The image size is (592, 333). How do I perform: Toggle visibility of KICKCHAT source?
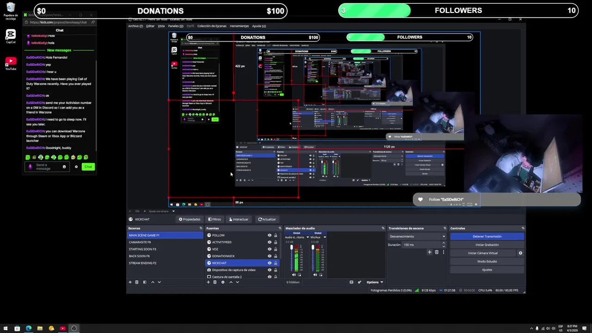pos(270,263)
